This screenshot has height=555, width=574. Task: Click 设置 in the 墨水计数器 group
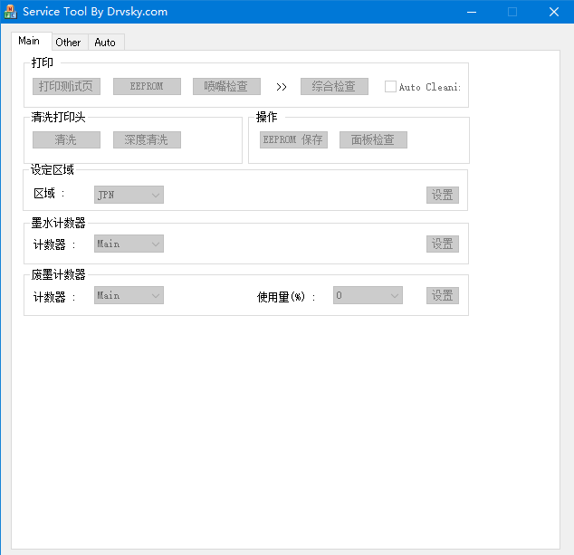(x=443, y=244)
